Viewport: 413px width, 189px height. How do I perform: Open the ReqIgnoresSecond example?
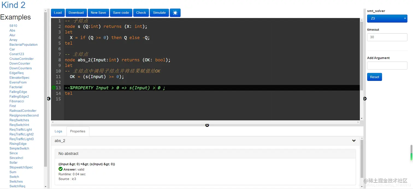point(24,115)
